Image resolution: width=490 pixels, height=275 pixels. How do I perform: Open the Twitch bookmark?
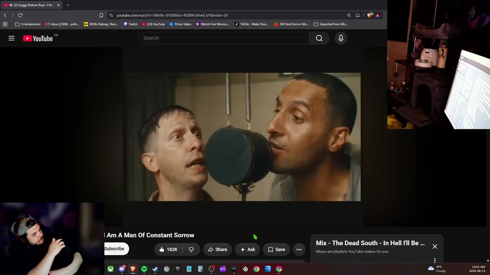[131, 24]
